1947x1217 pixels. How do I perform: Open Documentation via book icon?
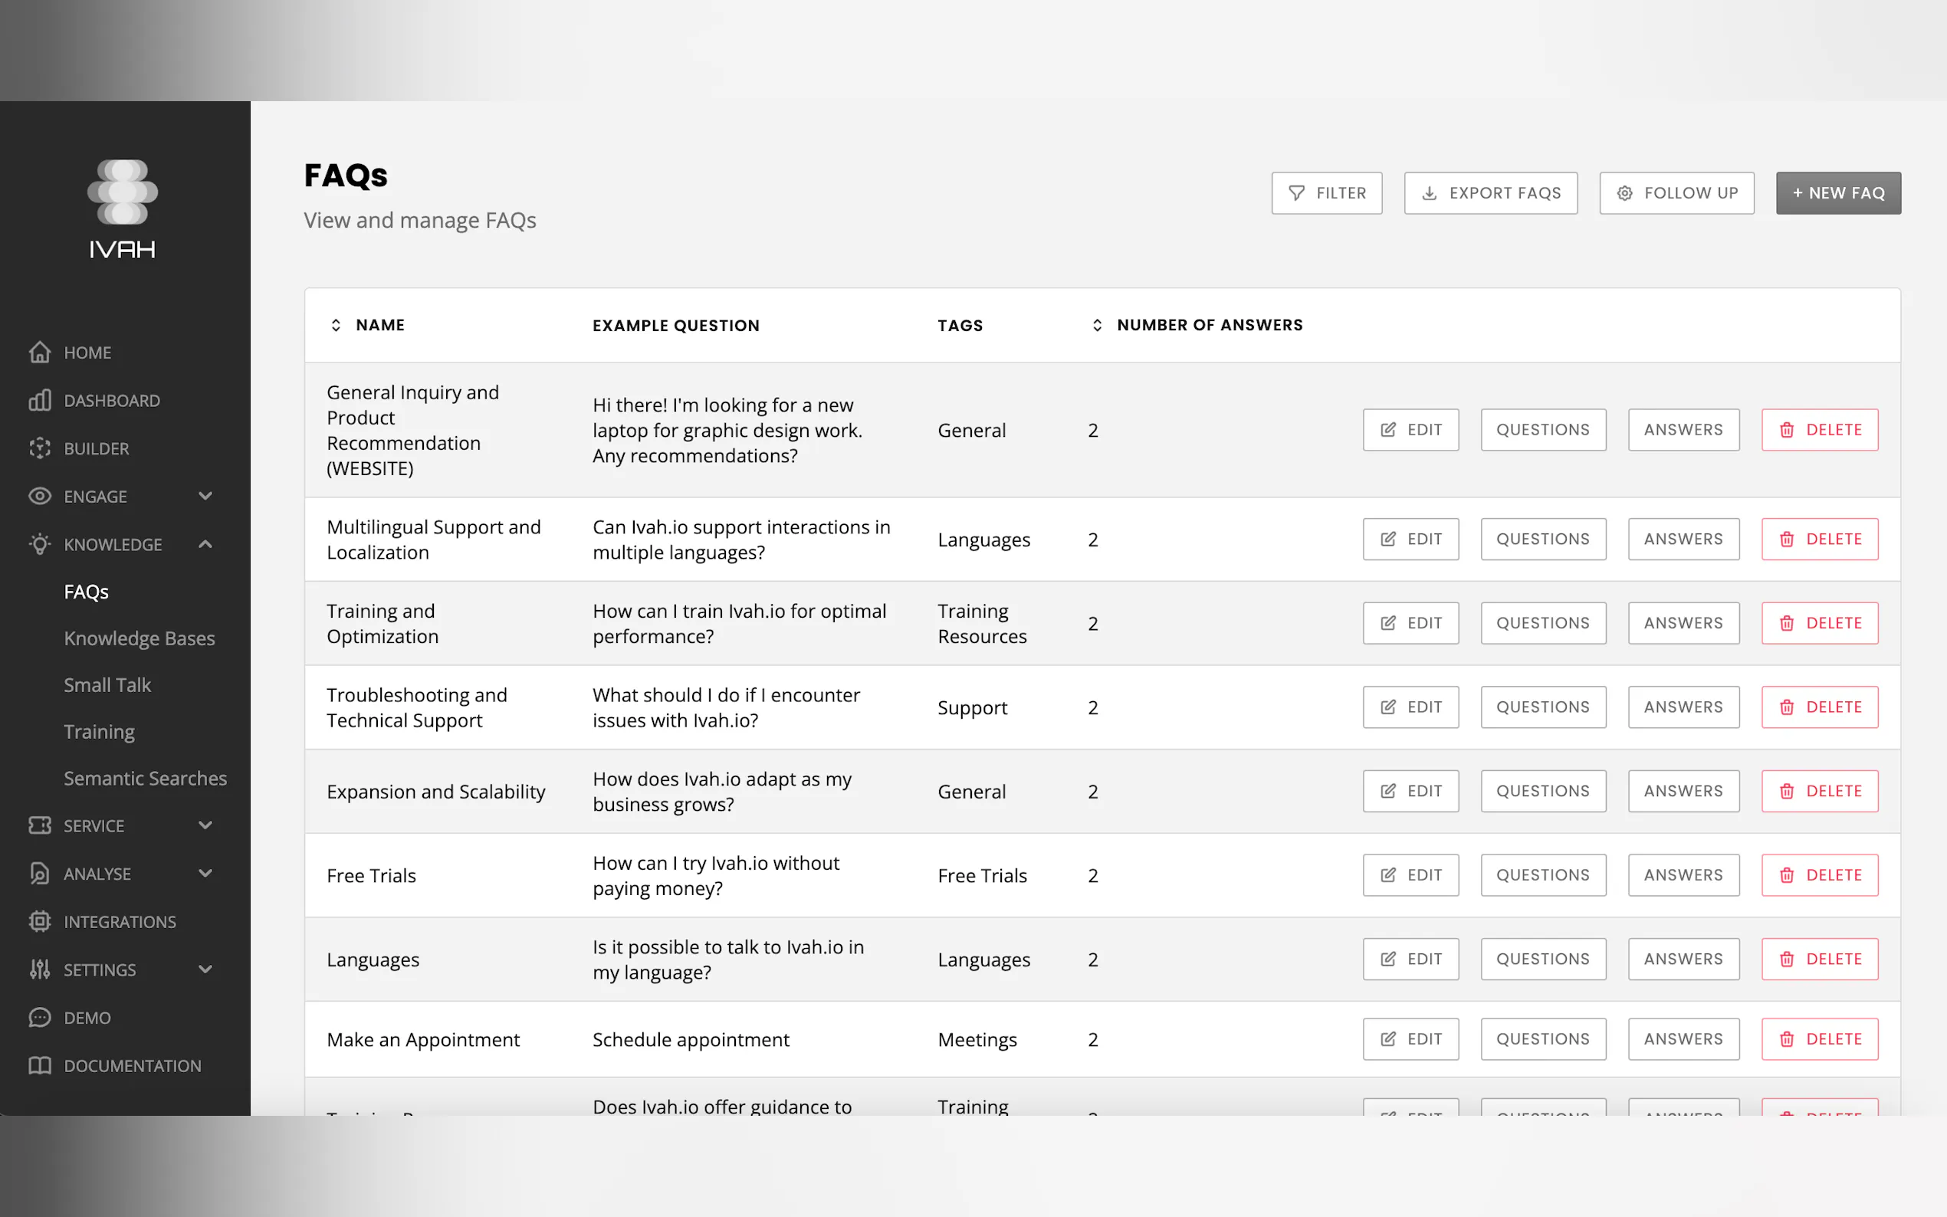point(39,1066)
